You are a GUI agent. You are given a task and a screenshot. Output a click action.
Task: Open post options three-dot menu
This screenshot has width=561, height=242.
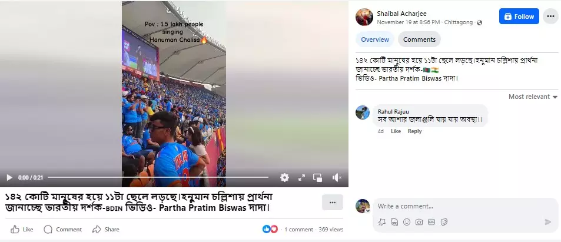click(x=550, y=16)
